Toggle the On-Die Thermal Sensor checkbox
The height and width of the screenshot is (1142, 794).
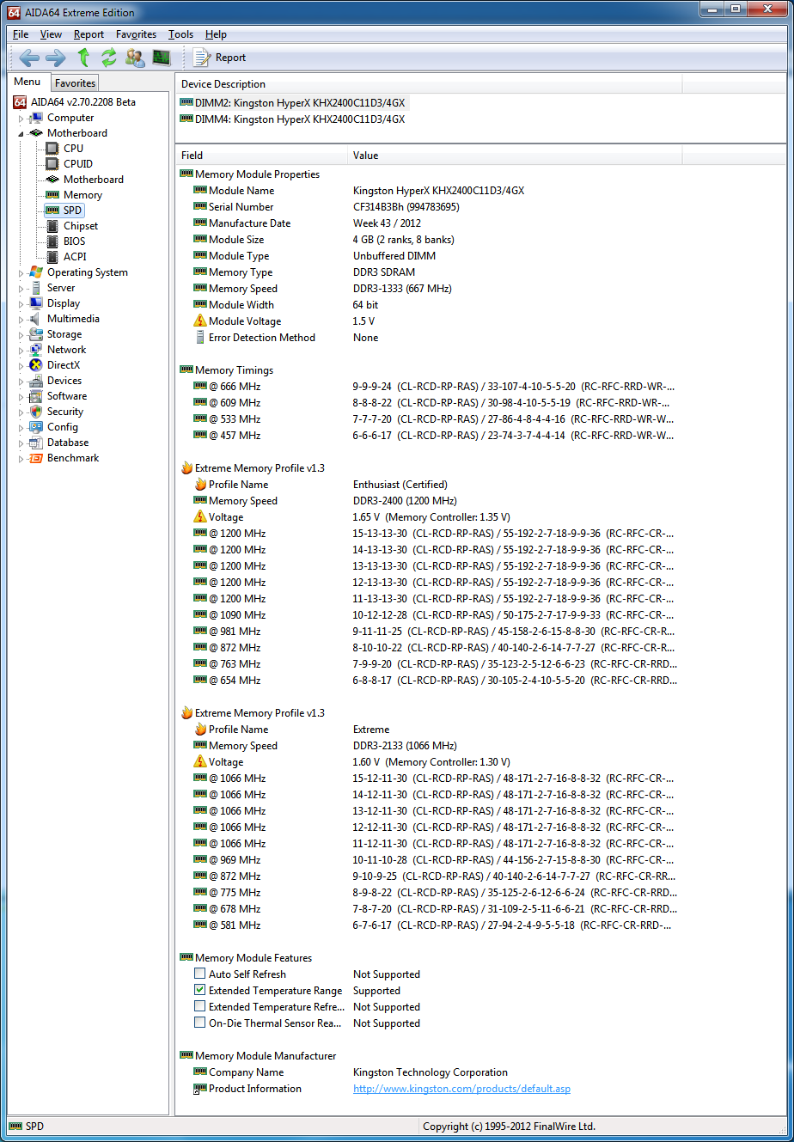[200, 1023]
